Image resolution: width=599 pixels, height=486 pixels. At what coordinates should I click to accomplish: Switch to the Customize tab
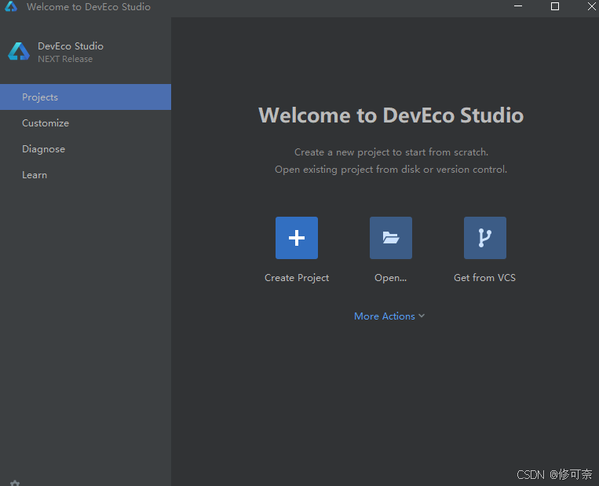click(x=86, y=123)
